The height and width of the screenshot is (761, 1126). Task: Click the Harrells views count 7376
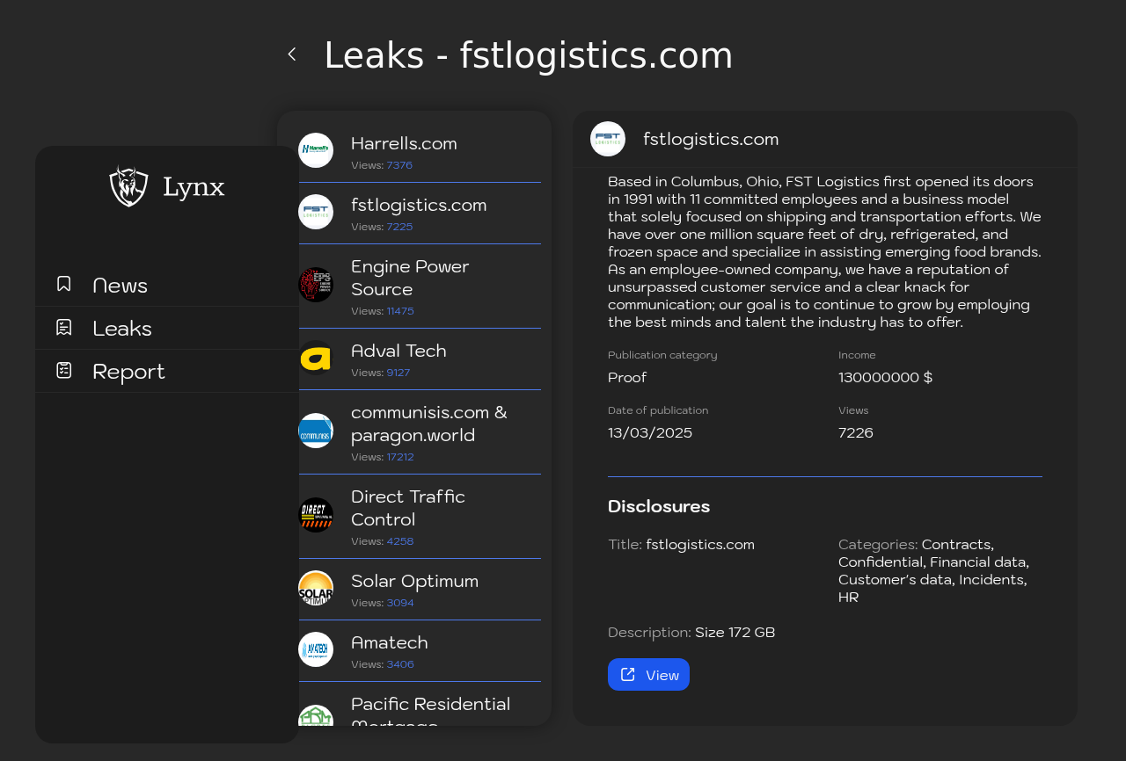pyautogui.click(x=399, y=165)
